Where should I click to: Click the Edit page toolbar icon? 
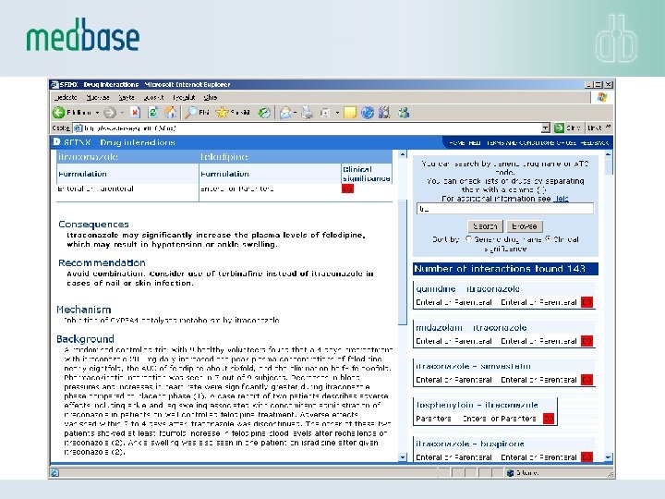point(325,113)
